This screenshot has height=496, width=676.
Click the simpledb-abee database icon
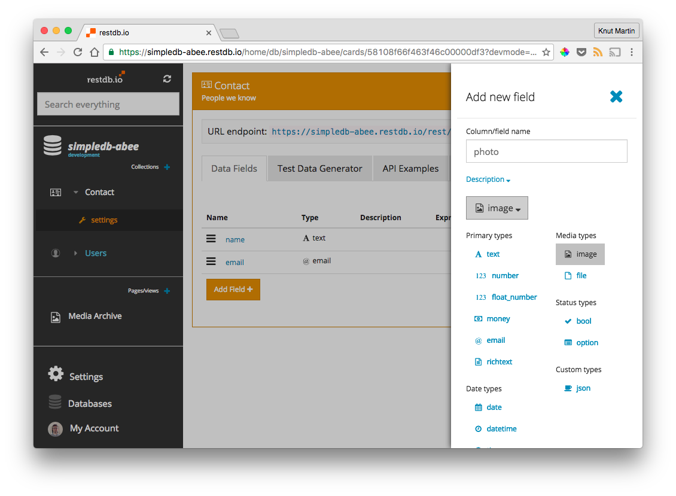point(53,145)
